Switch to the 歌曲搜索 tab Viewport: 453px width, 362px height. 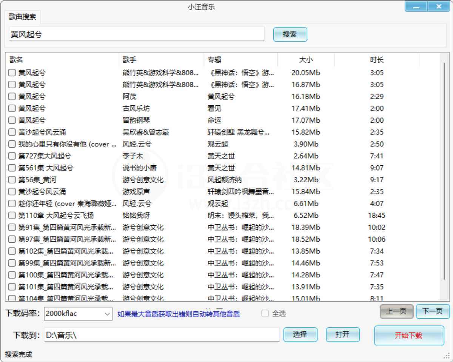pyautogui.click(x=23, y=17)
